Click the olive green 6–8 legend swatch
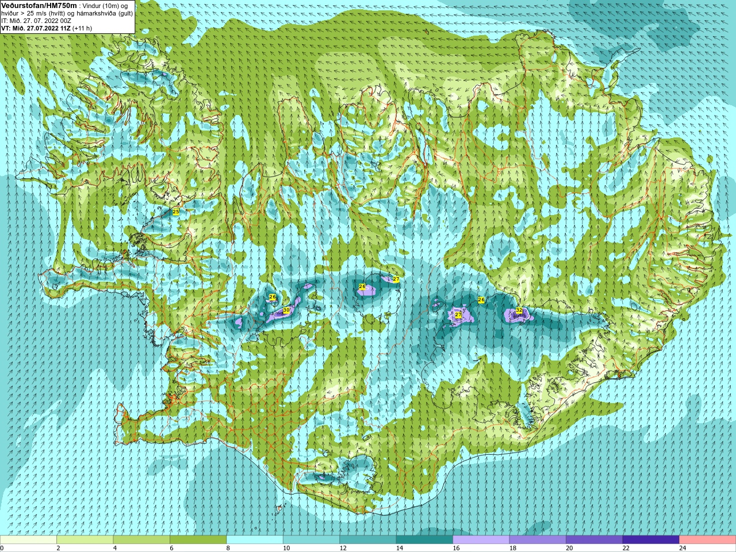Screen dimensions: 736x552 (x=198, y=540)
